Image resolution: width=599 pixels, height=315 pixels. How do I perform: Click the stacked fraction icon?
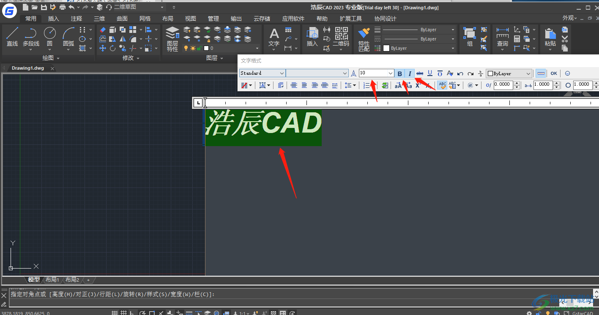[x=480, y=73]
